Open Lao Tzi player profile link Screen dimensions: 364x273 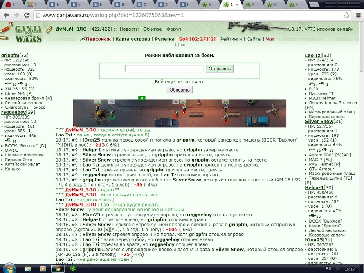pos(313,55)
